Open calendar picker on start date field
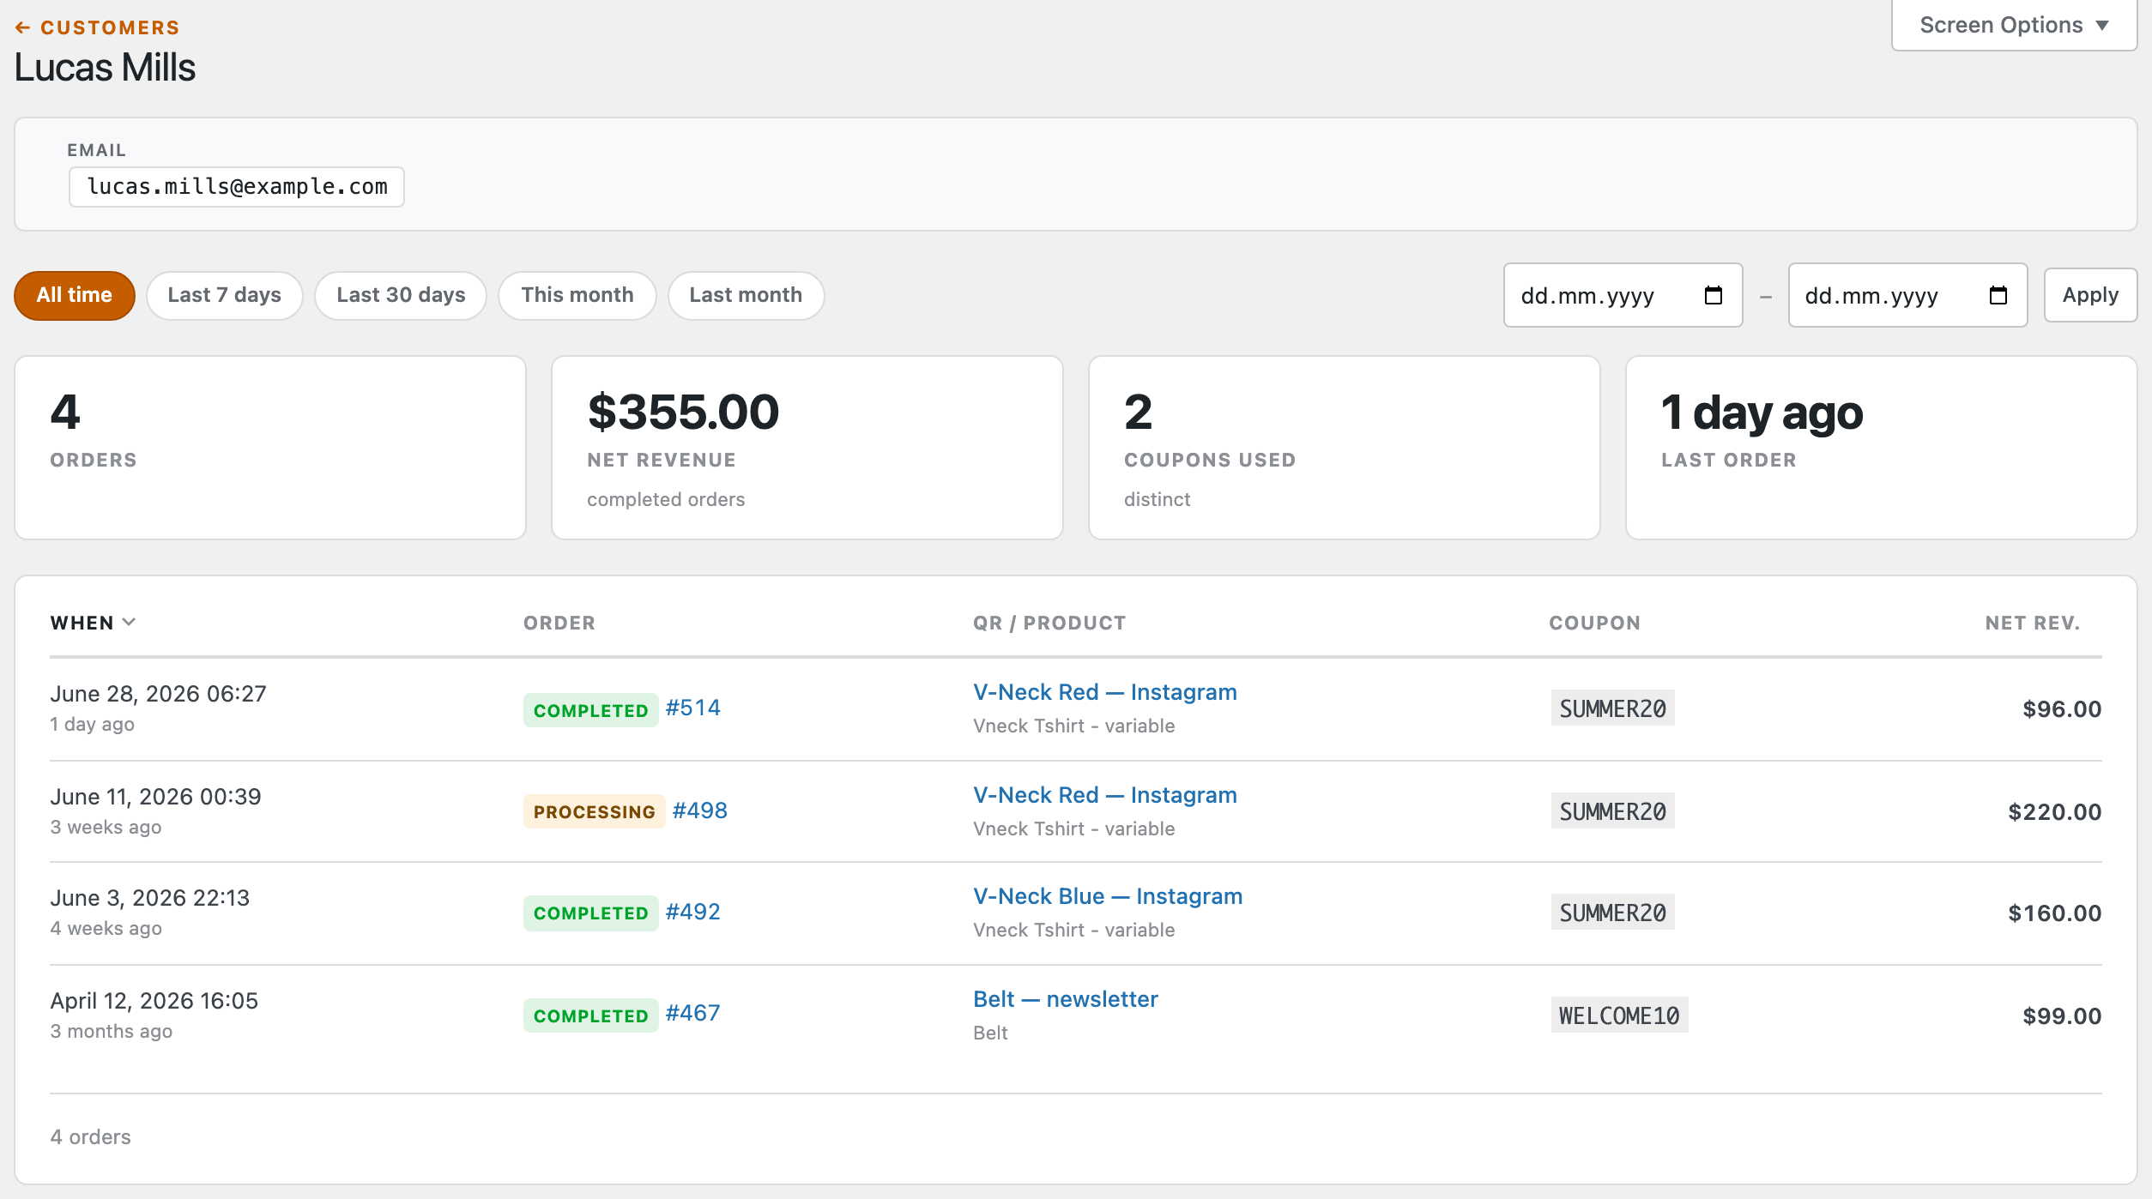 click(1713, 295)
